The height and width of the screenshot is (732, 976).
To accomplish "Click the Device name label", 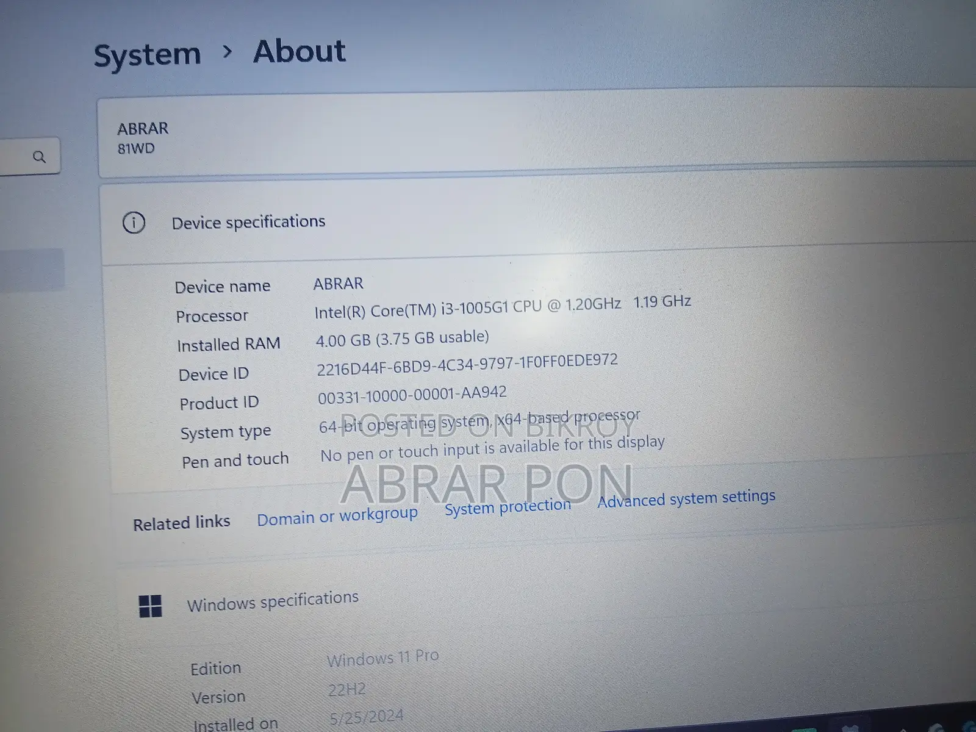I will coord(223,287).
